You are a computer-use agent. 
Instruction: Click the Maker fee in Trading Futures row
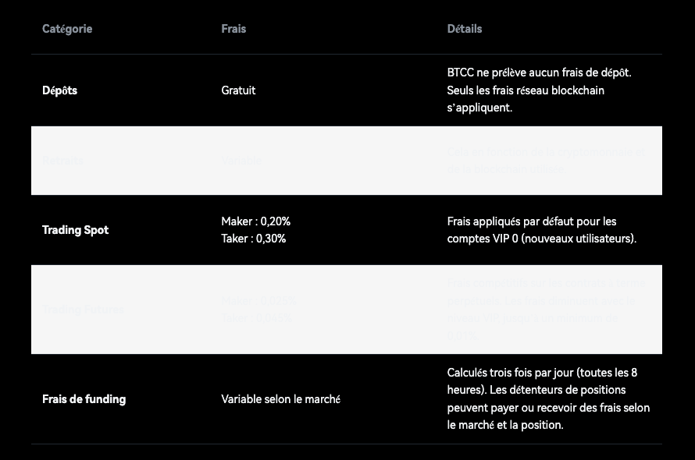pyautogui.click(x=258, y=301)
